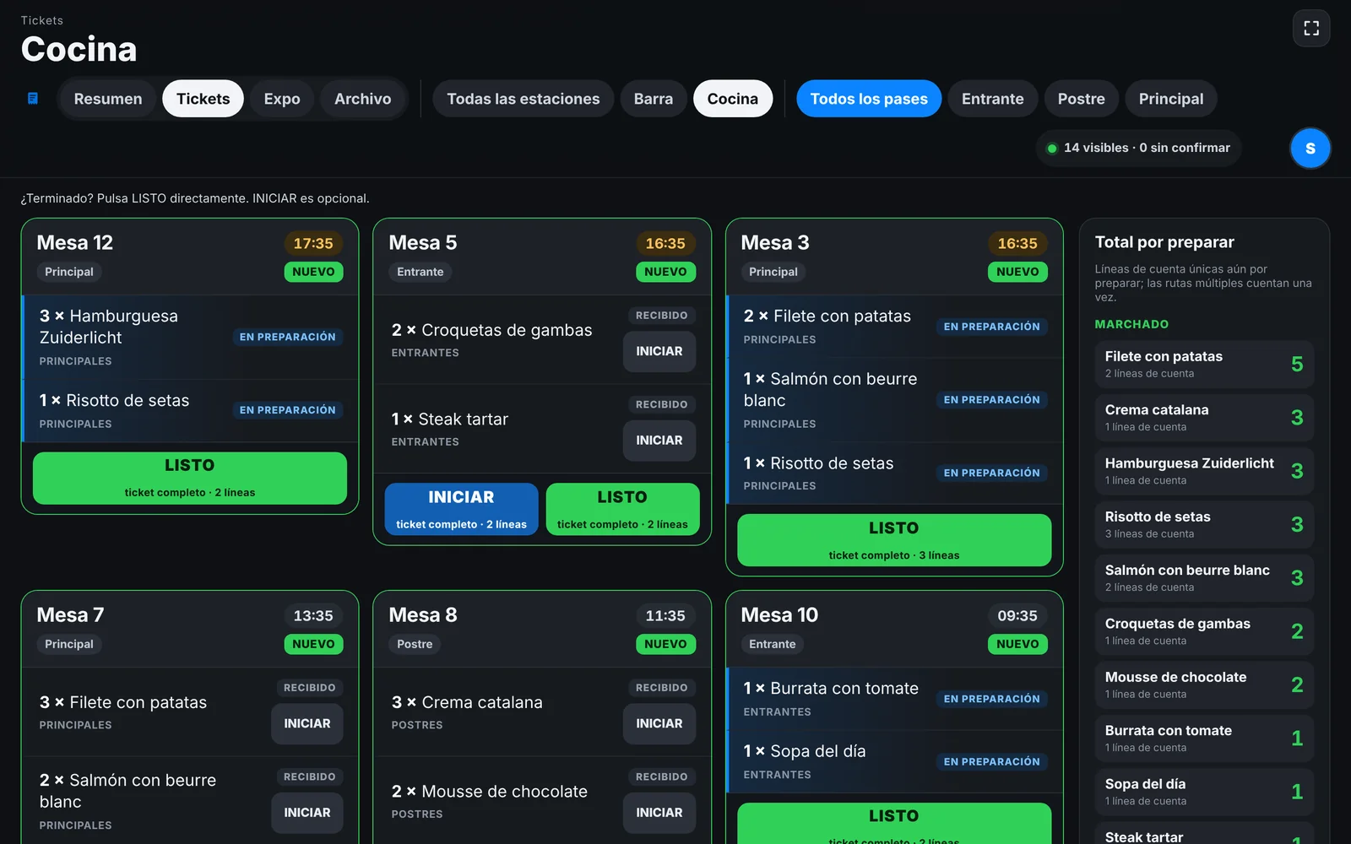Click INICIAR ticket completo for Mesa 5
Image resolution: width=1351 pixels, height=844 pixels.
[x=461, y=509]
